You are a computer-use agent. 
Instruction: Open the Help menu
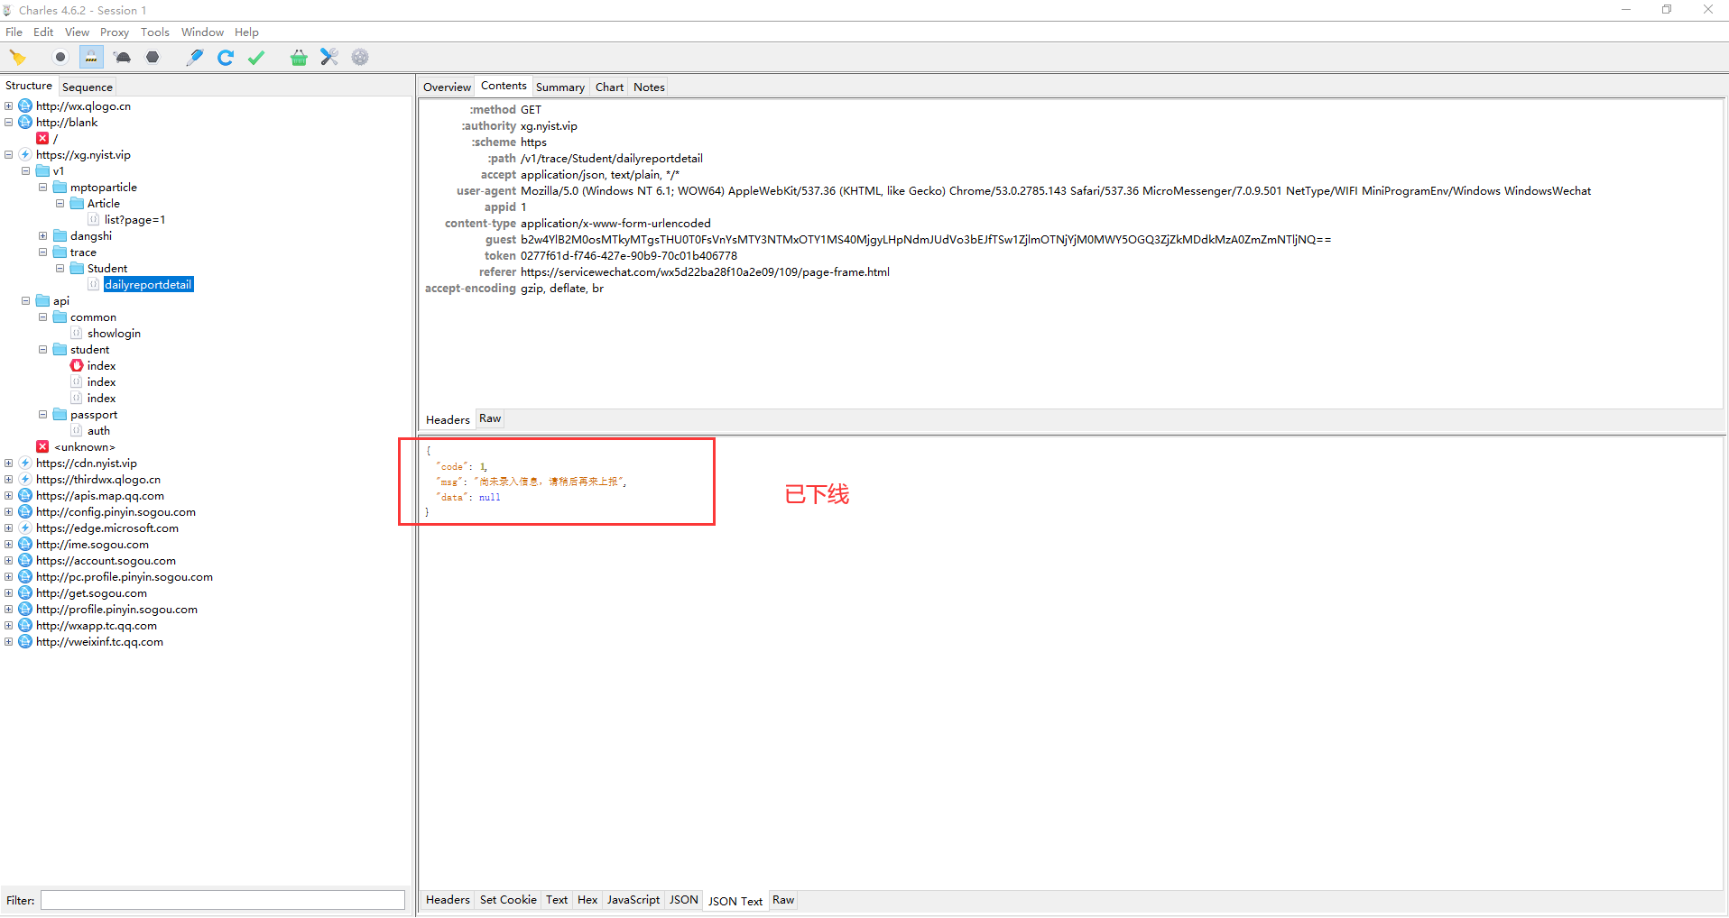click(246, 32)
